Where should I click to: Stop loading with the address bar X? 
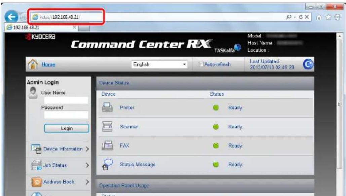click(307, 17)
